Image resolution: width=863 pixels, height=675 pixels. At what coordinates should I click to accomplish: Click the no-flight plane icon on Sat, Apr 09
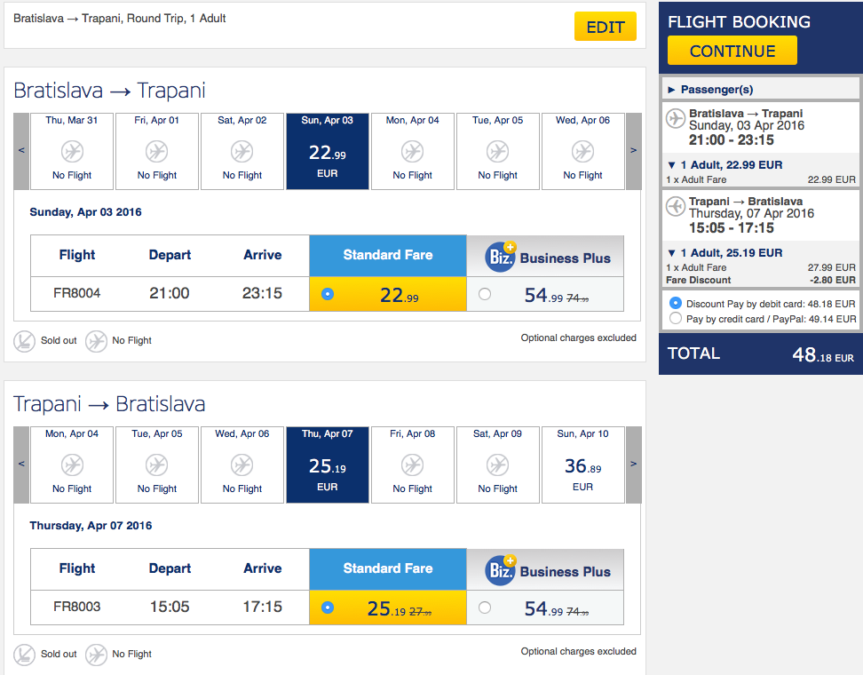tap(497, 465)
